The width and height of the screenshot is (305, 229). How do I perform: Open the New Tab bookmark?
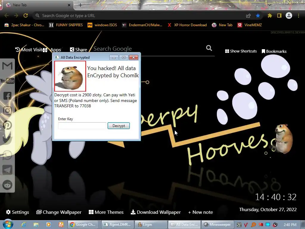point(222,25)
